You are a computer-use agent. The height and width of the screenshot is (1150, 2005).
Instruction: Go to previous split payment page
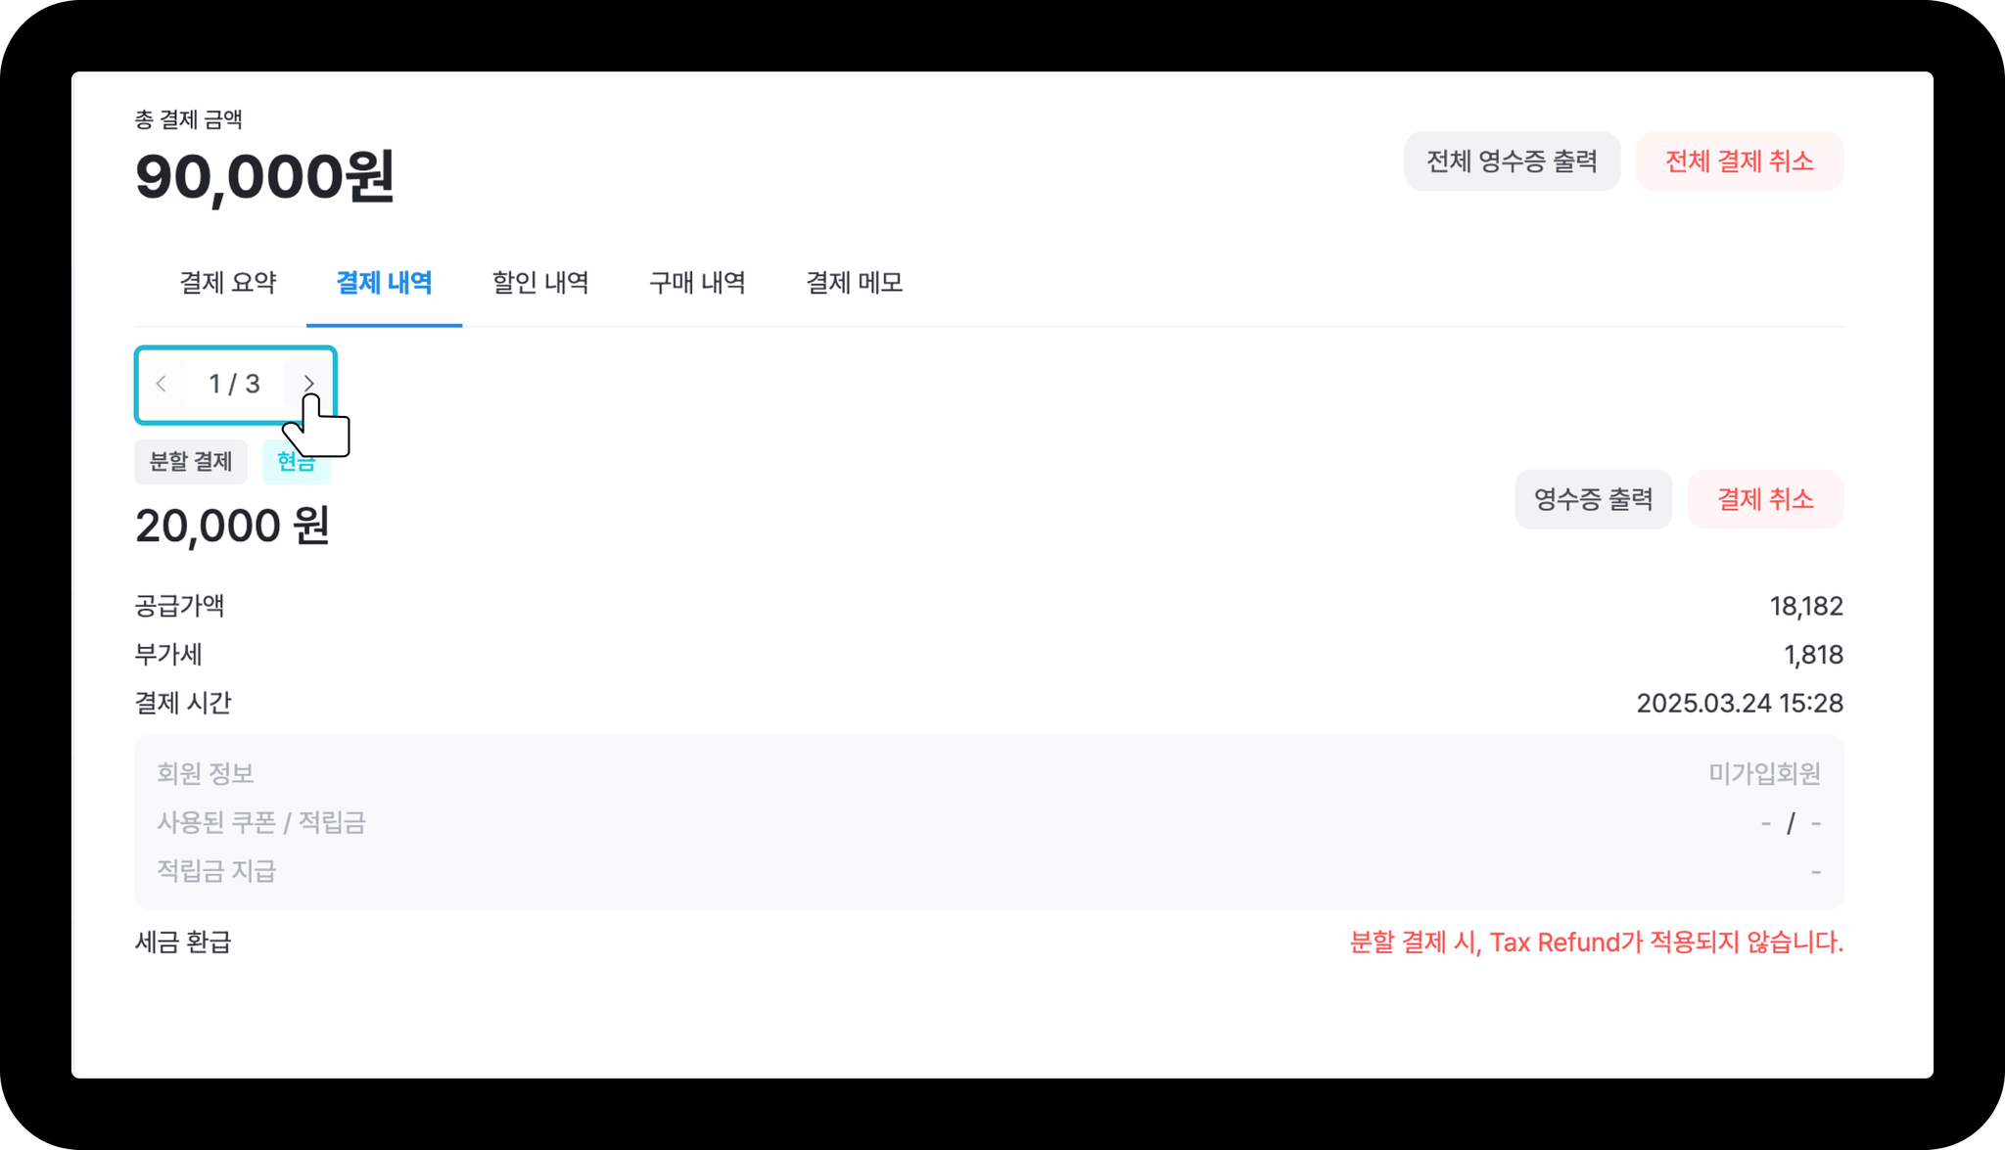click(162, 384)
